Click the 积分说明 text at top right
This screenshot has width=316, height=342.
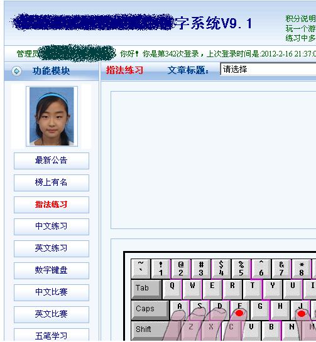coord(300,19)
